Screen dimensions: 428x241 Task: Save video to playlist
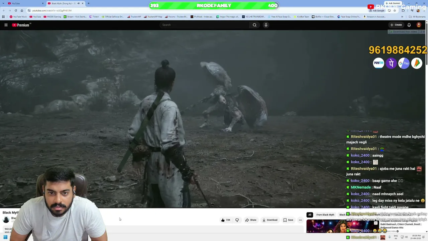[x=288, y=220]
